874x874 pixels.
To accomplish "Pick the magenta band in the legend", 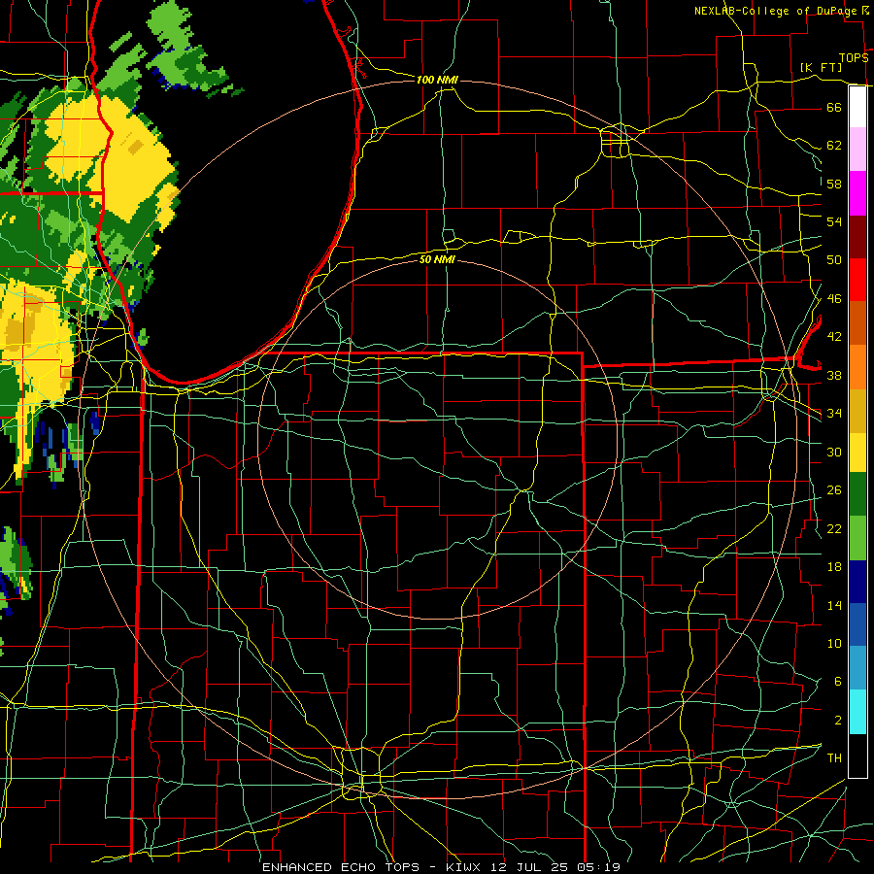I will click(857, 193).
